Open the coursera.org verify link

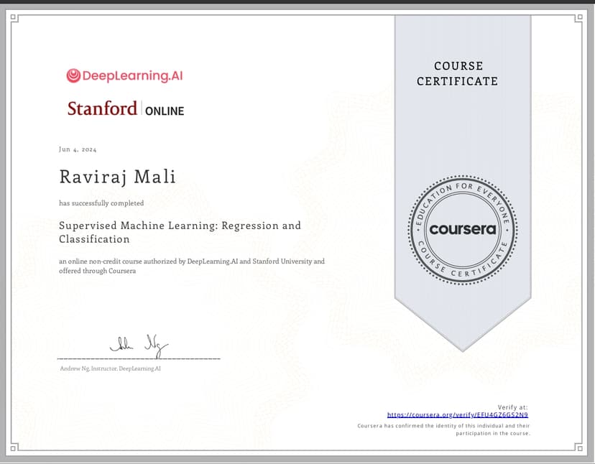tap(458, 414)
